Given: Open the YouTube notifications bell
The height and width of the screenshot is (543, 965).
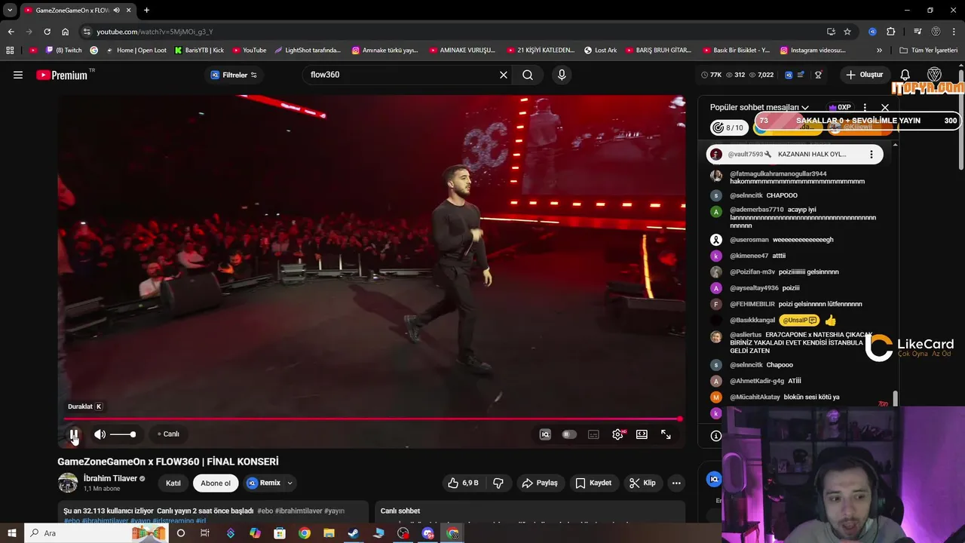Looking at the screenshot, I should (x=905, y=75).
